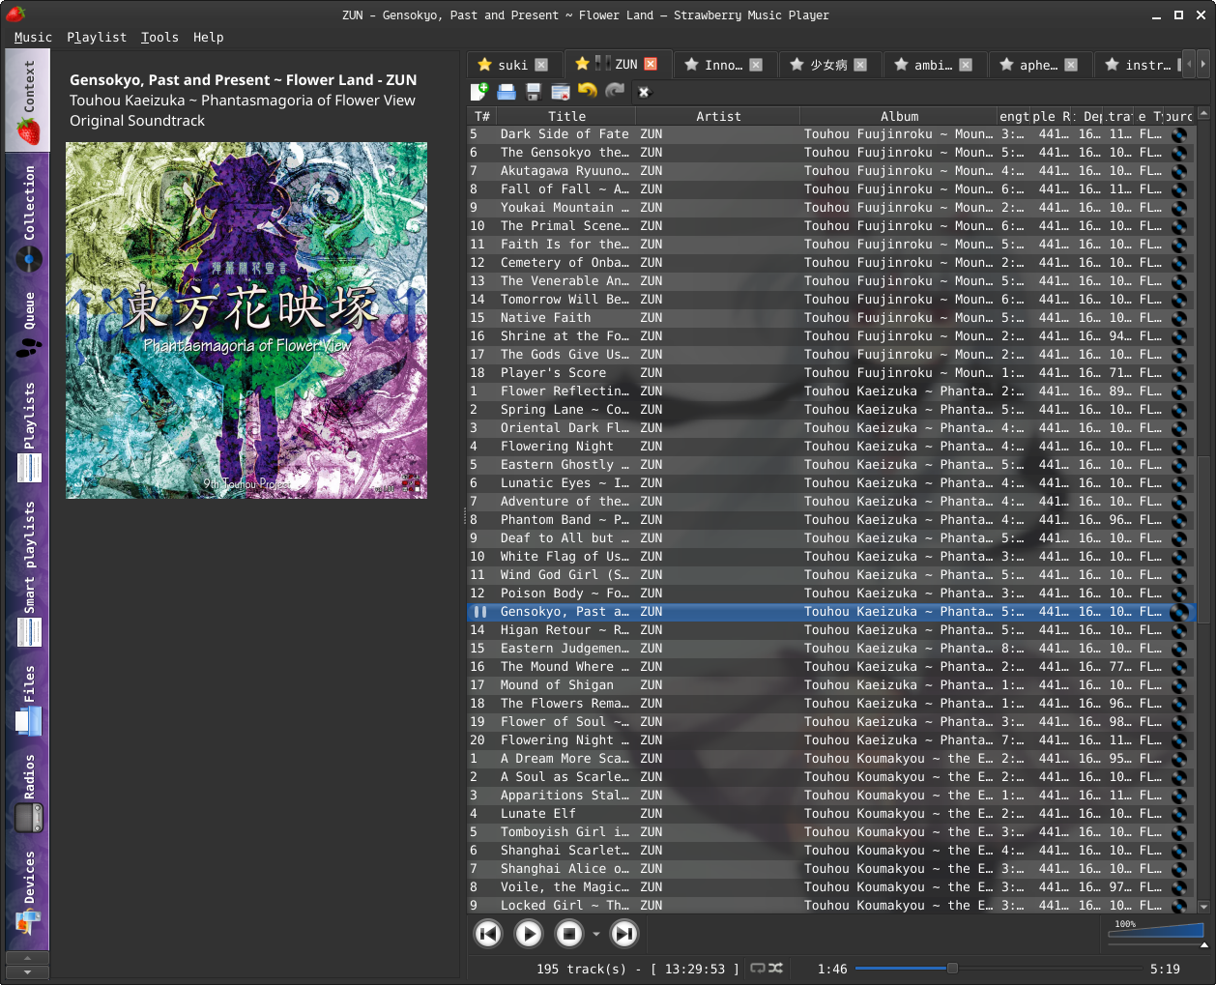Sort playlist by Artist column header
The width and height of the screenshot is (1216, 985).
pos(718,116)
